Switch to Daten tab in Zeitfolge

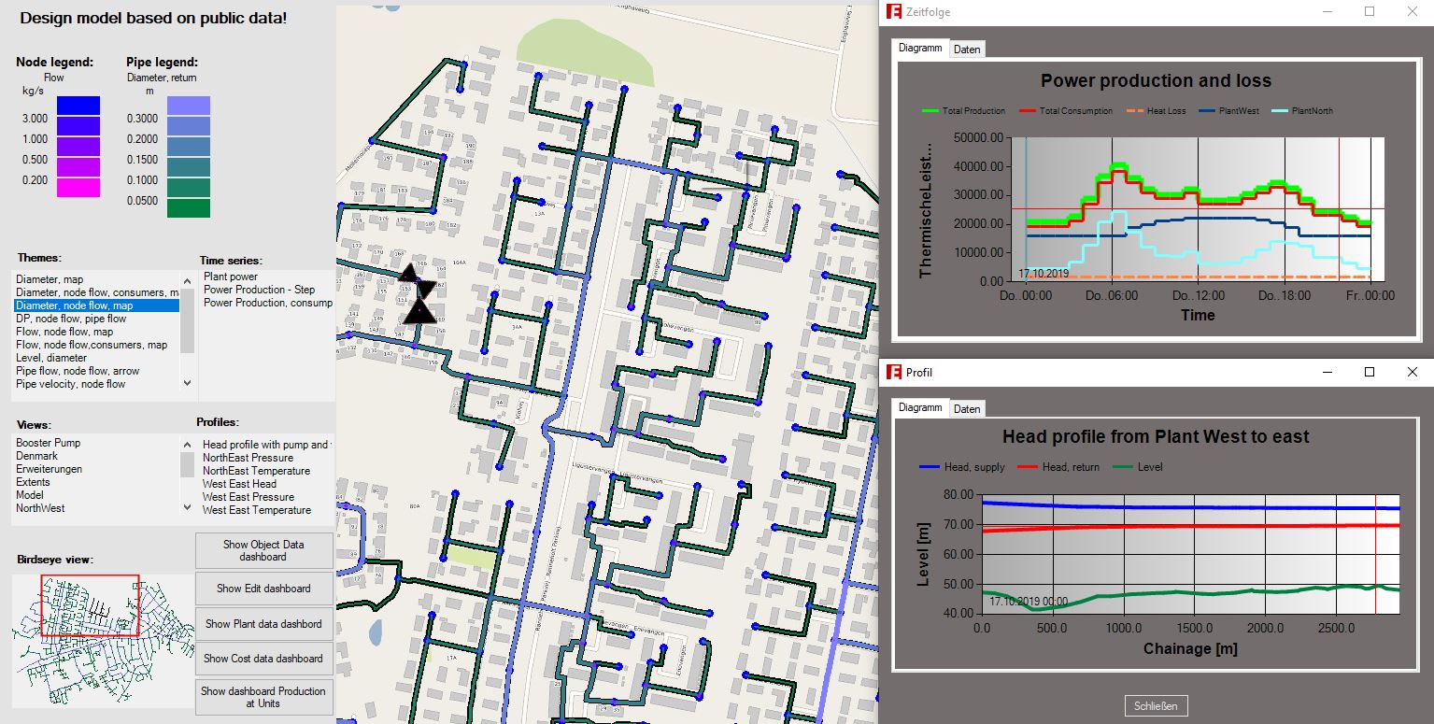[967, 49]
